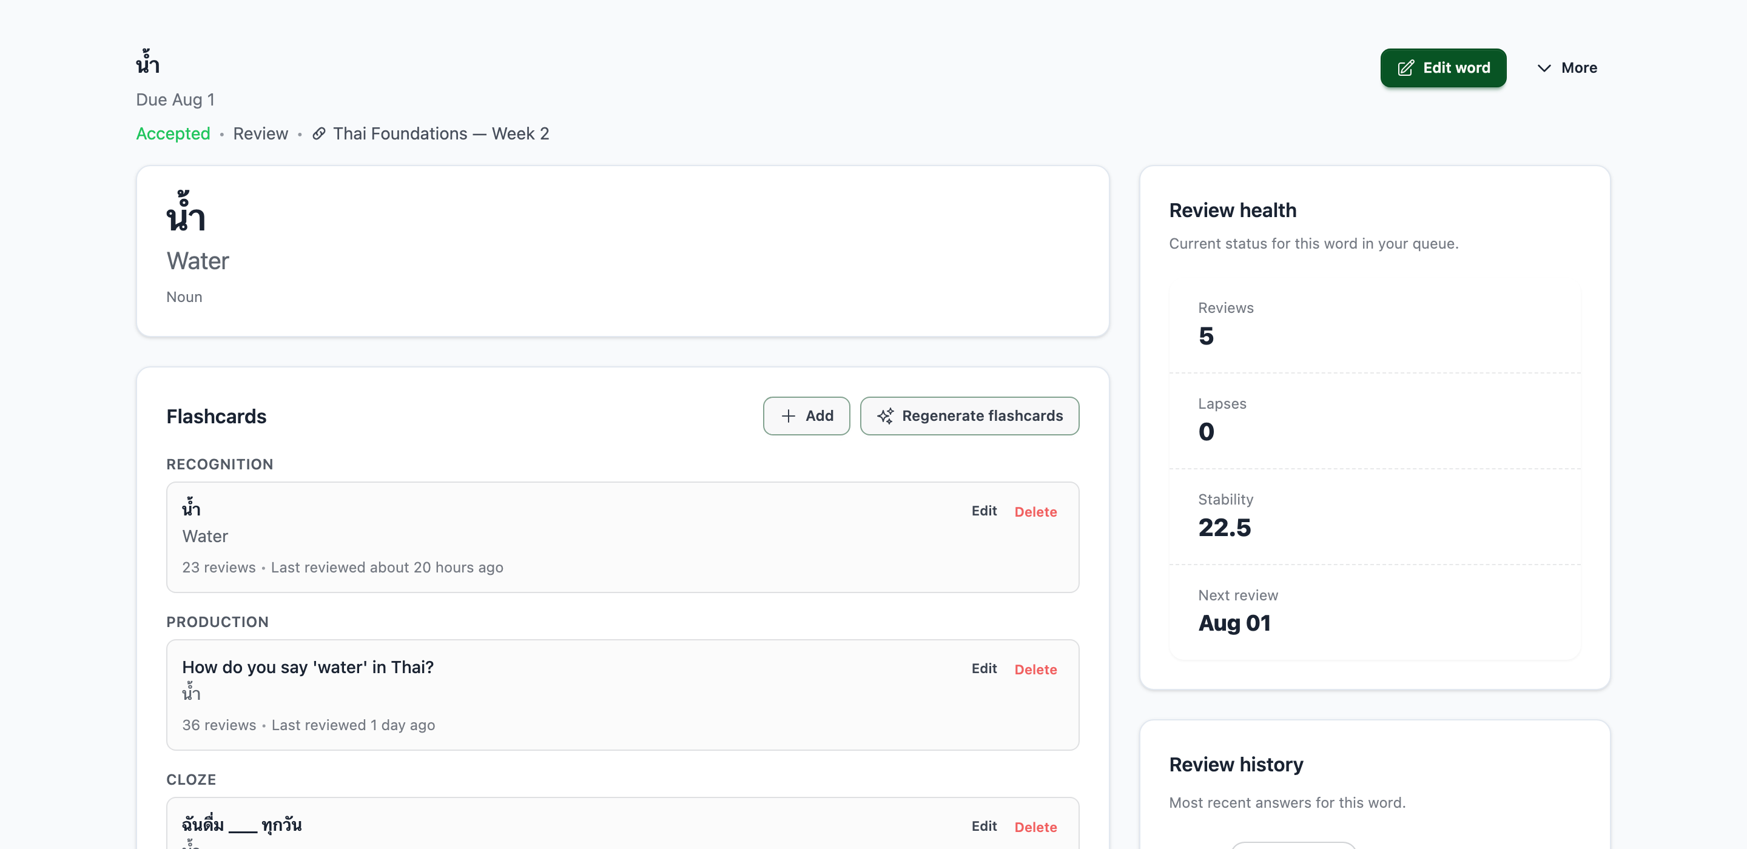
Task: Click 'Most recent answers for this word.'
Action: coord(1287,803)
